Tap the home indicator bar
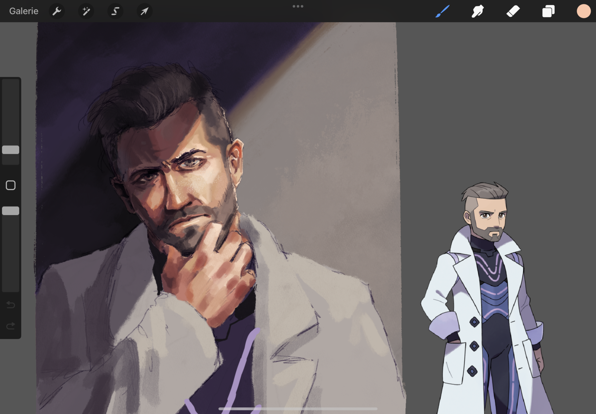 click(298, 409)
